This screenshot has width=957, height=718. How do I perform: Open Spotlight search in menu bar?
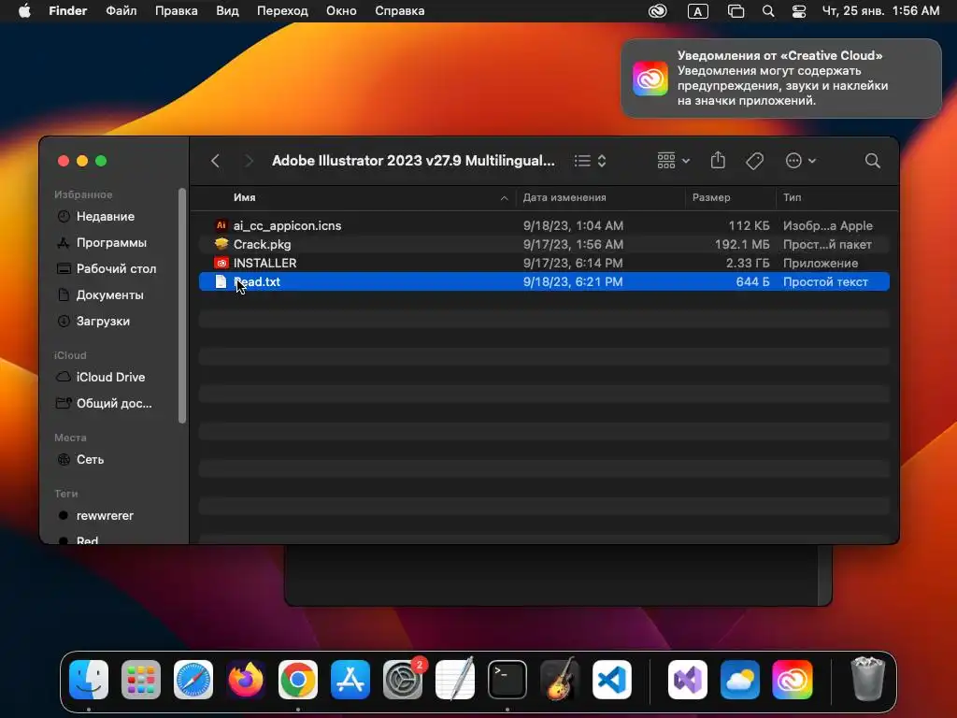[768, 11]
